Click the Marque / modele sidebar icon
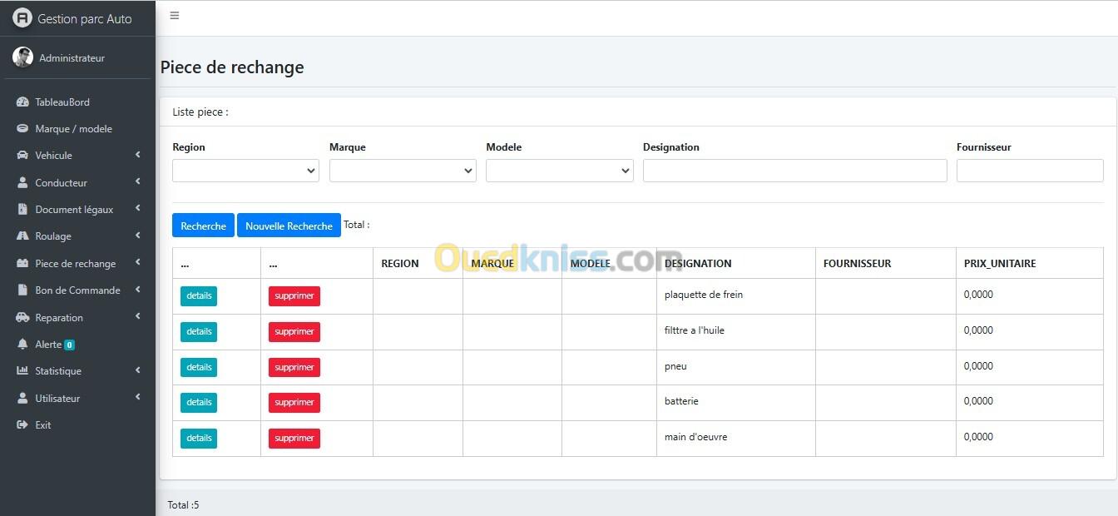 22,129
